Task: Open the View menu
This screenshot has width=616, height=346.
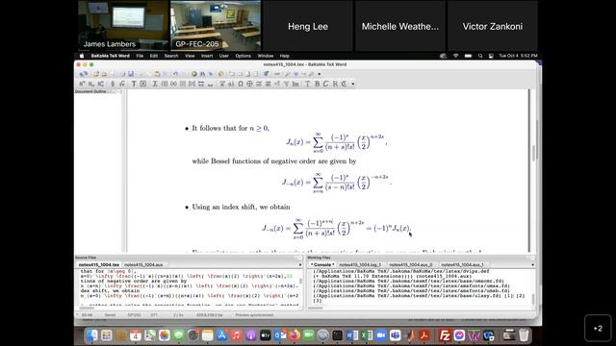Action: [x=190, y=56]
